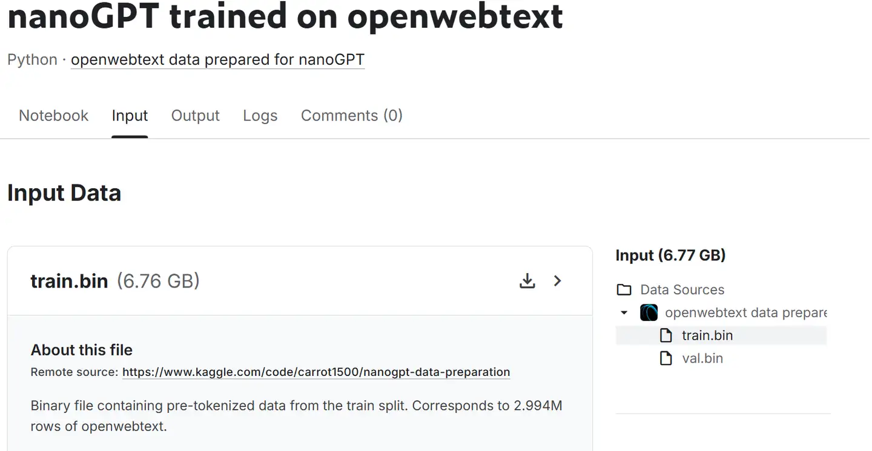The height and width of the screenshot is (451, 872).
Task: Open the openwebtext data prepared for nanoGPT link
Action: tap(218, 60)
